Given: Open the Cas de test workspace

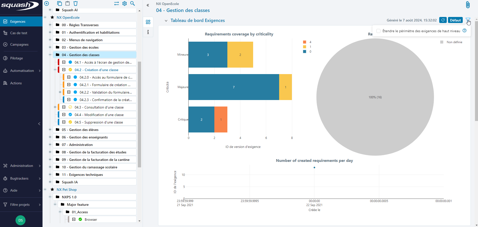Looking at the screenshot, I should pos(19,33).
